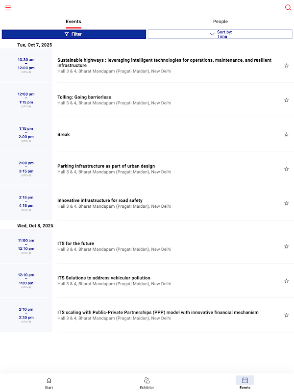This screenshot has width=294, height=392.
Task: Toggle star for Break entry
Action: tap(287, 134)
